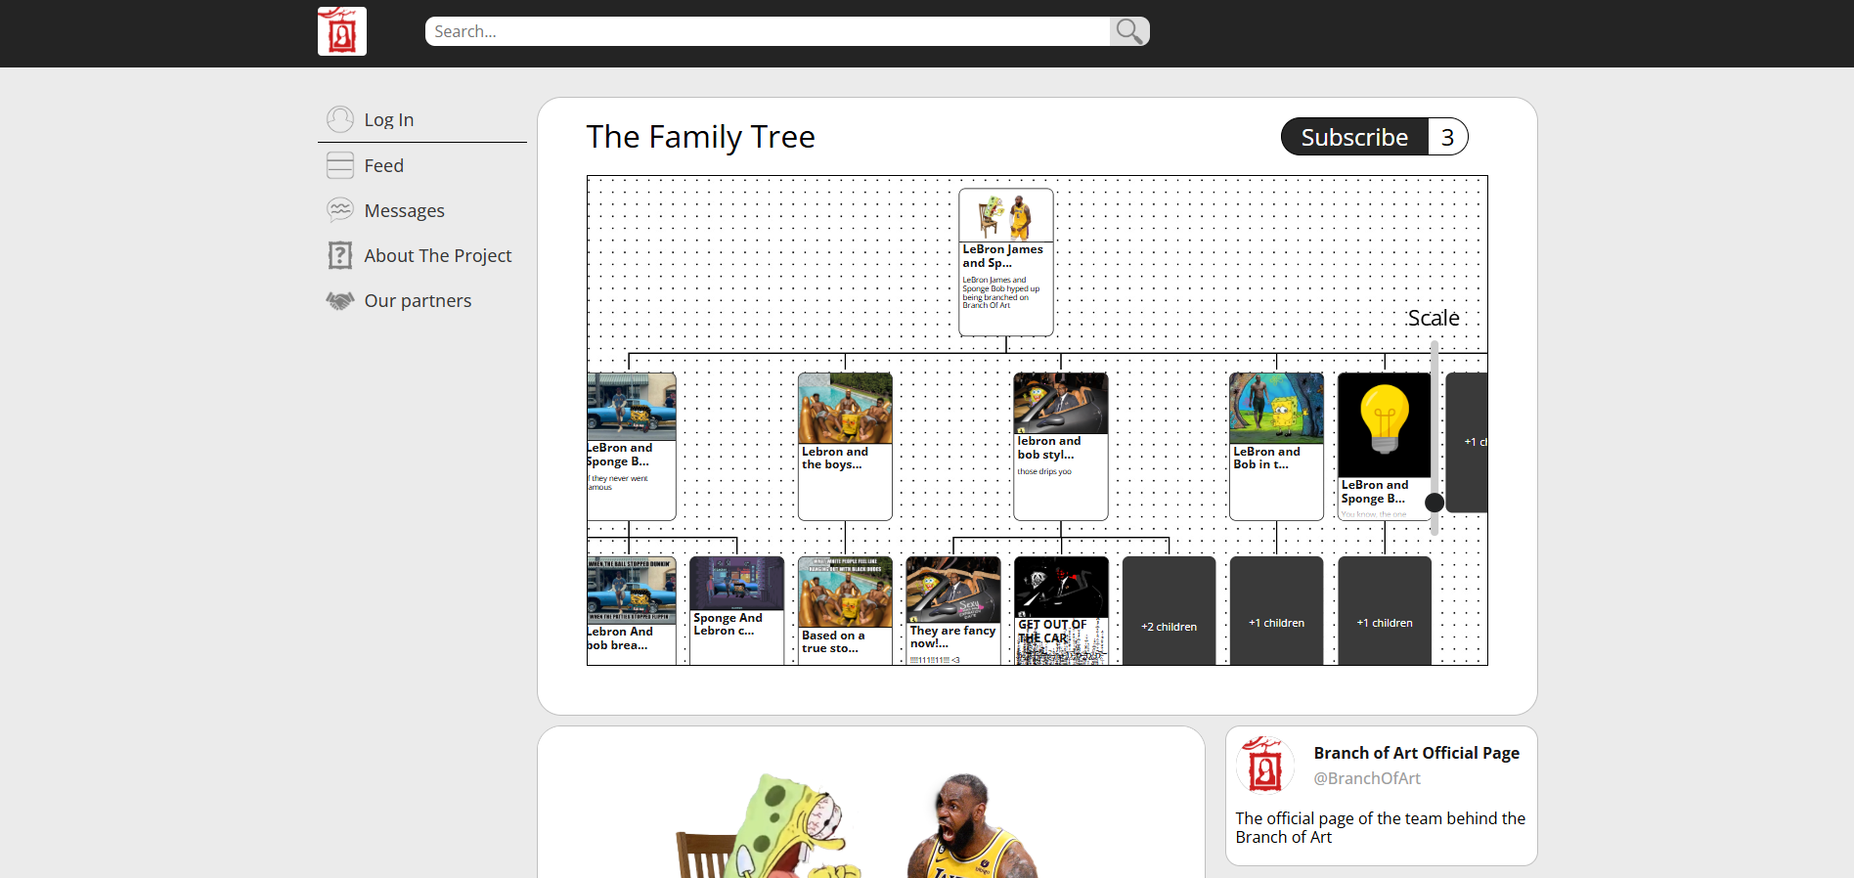Click the Scale slider track

pos(1435,437)
